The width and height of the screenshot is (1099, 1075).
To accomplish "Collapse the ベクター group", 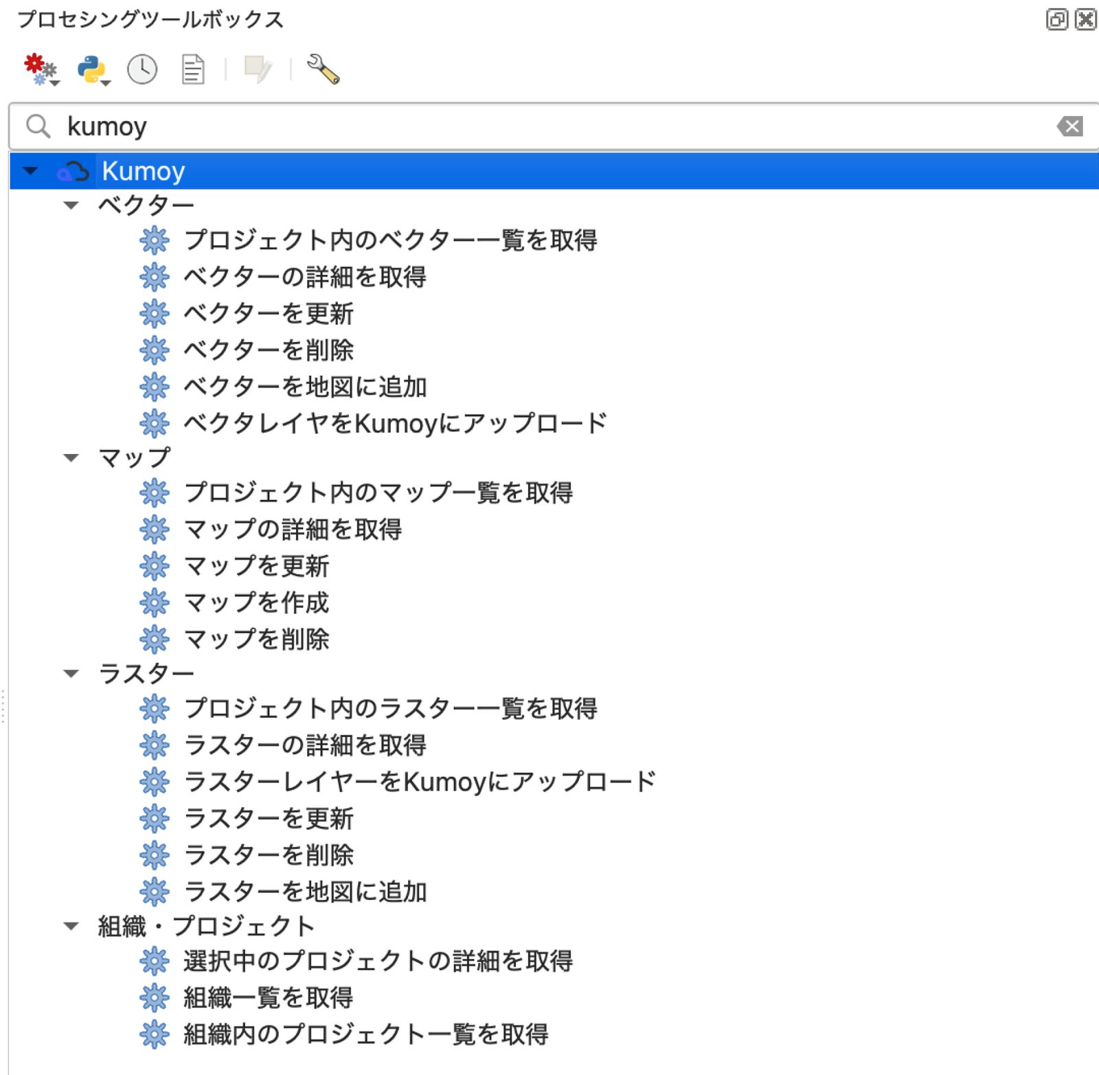I will click(71, 205).
